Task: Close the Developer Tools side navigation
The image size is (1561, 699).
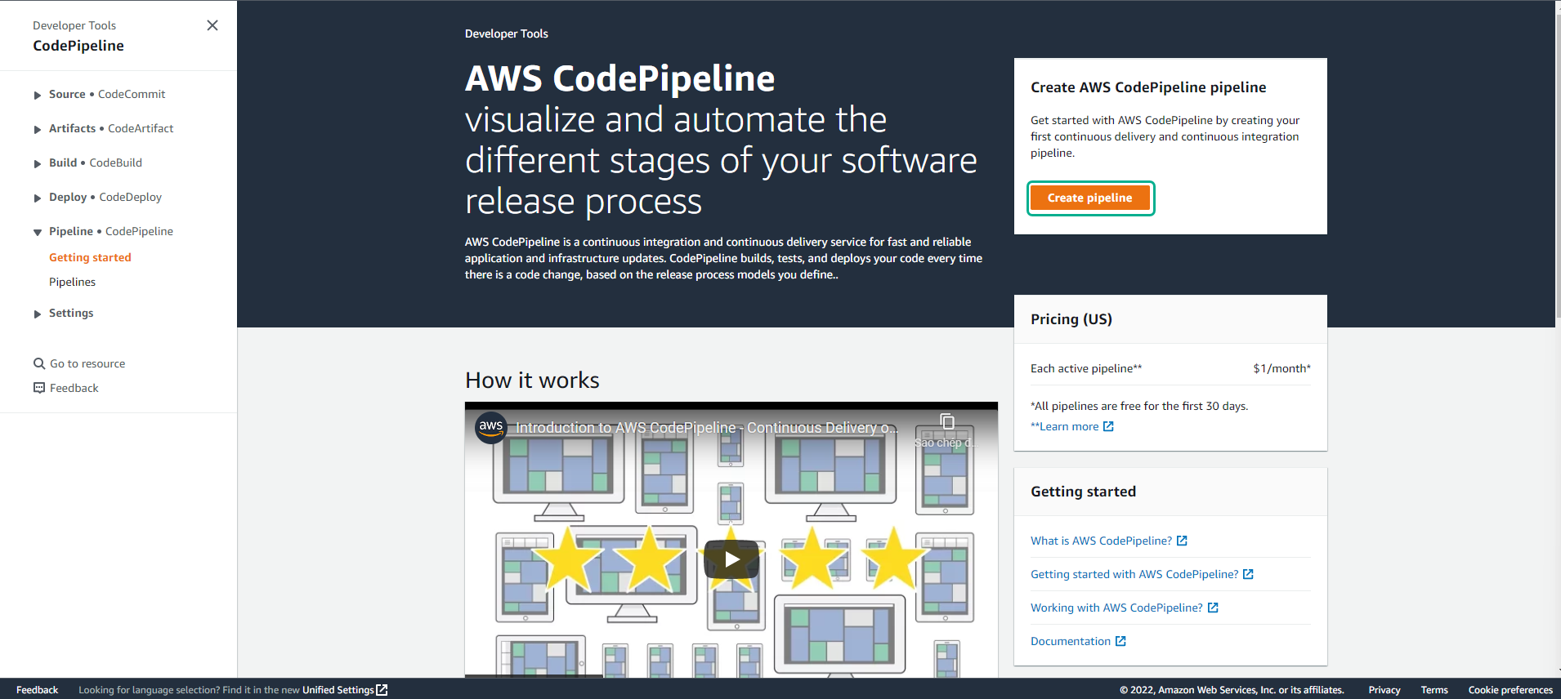Action: [212, 25]
